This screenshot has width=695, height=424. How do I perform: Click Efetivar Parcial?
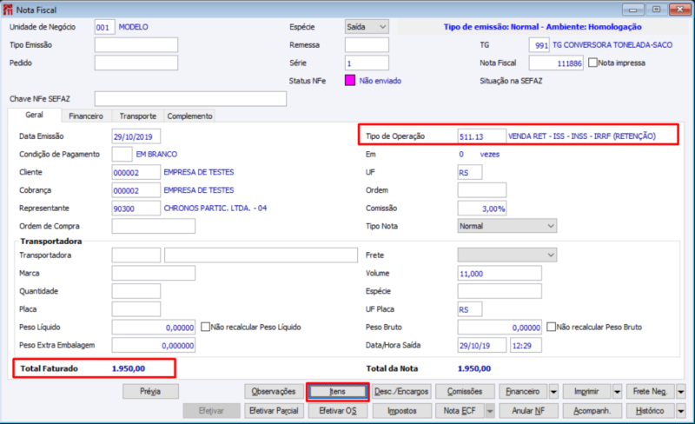tap(274, 411)
